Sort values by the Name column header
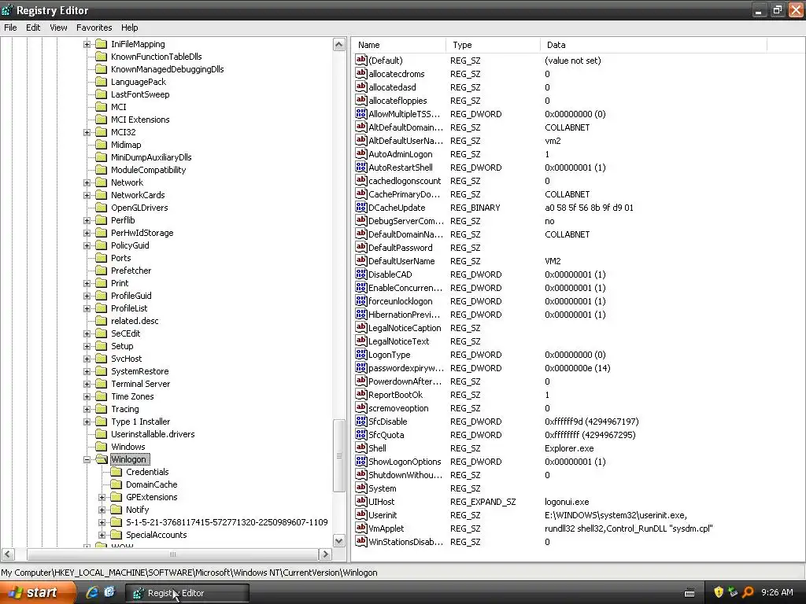Screen dimensions: 806x604 (x=399, y=45)
